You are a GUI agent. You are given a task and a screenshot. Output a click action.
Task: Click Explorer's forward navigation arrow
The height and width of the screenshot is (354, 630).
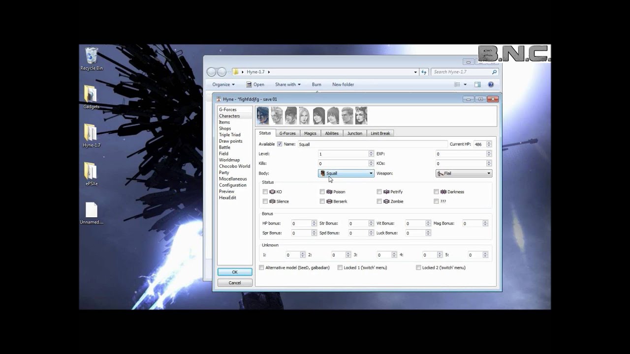222,72
